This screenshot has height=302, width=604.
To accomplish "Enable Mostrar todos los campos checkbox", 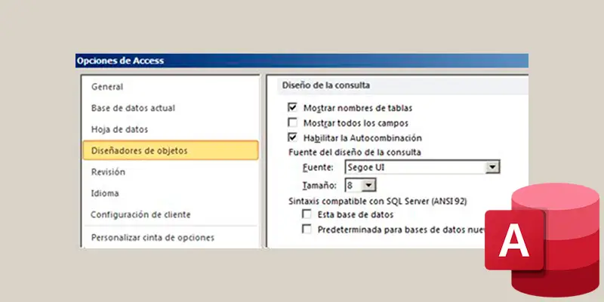I will click(x=293, y=123).
